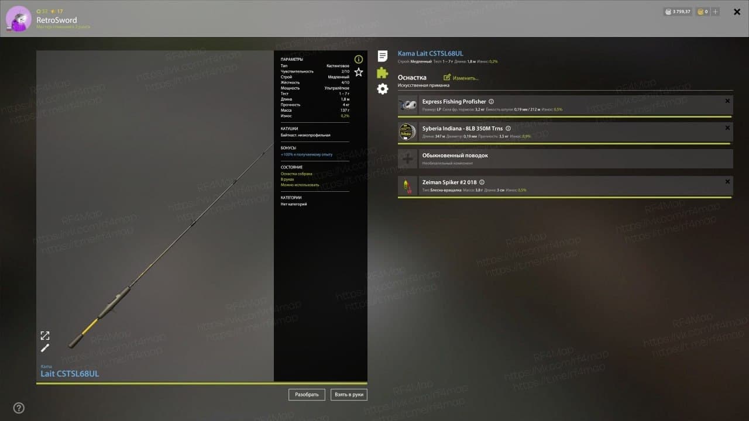Viewport: 749px width, 421px height.
Task: Remove the Express Fishing Profisher reel
Action: (x=727, y=101)
